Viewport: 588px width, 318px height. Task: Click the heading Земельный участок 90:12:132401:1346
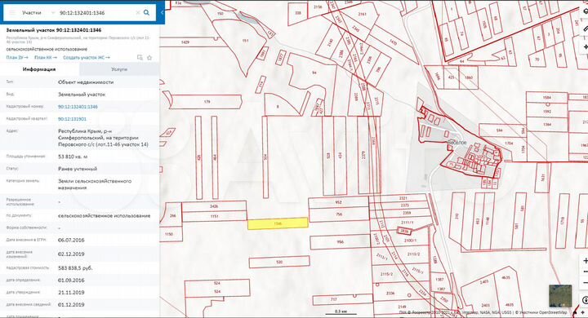pos(54,30)
